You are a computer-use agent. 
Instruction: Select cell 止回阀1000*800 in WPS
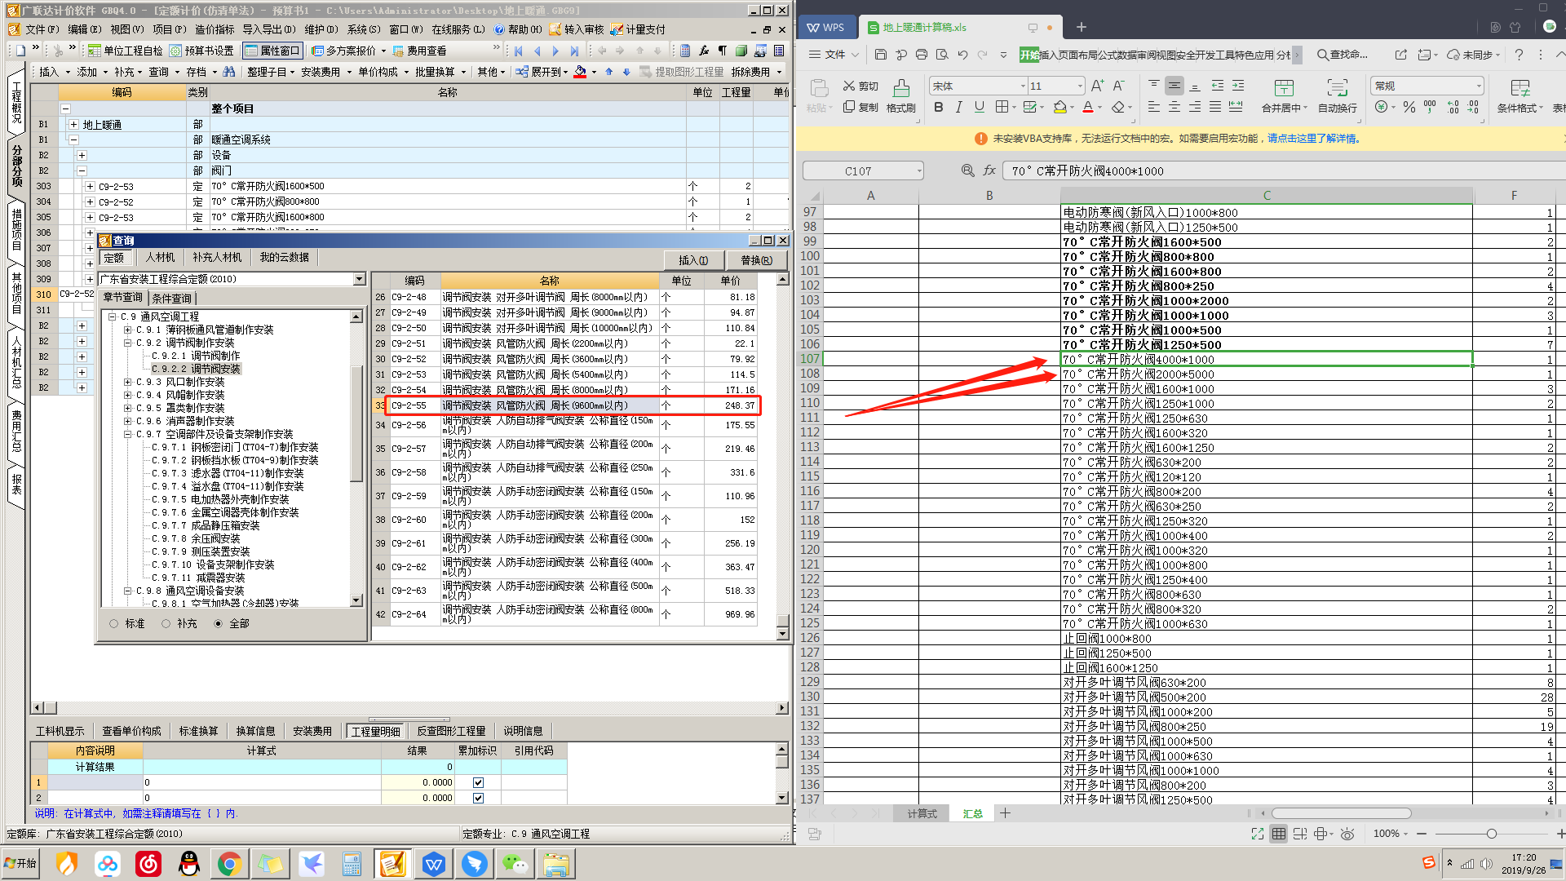pos(1266,639)
